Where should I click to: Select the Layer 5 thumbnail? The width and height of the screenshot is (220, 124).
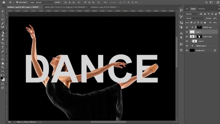point(192,32)
